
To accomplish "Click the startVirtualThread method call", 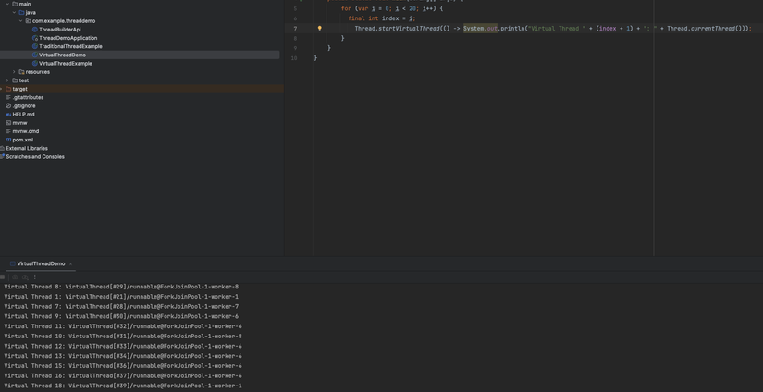I will (409, 29).
